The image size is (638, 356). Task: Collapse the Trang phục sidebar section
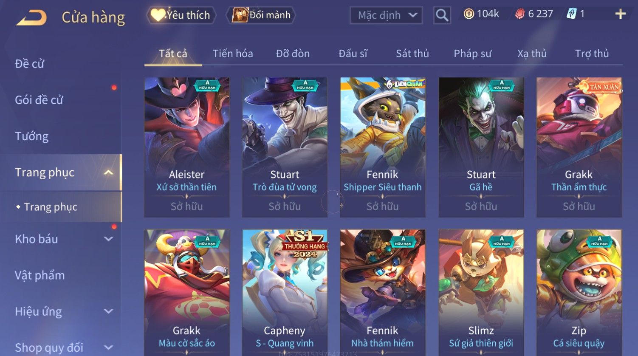click(x=109, y=172)
